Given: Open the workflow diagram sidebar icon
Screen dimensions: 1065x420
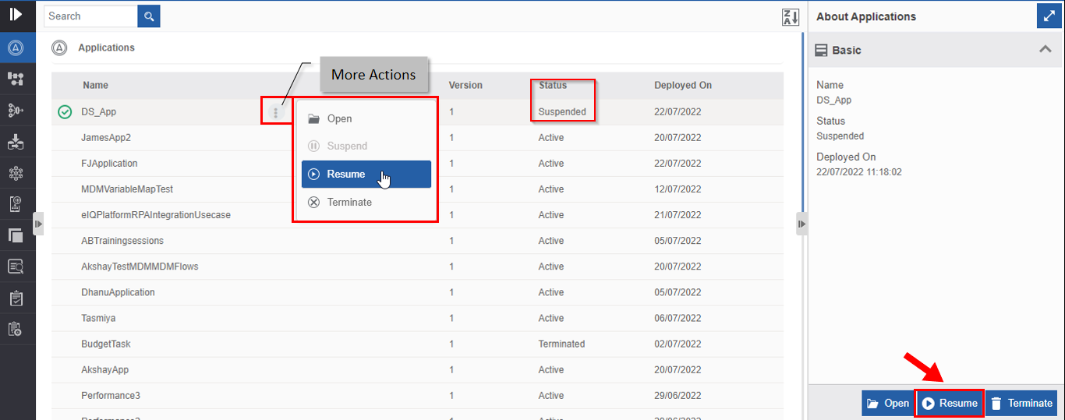Looking at the screenshot, I should click(16, 79).
